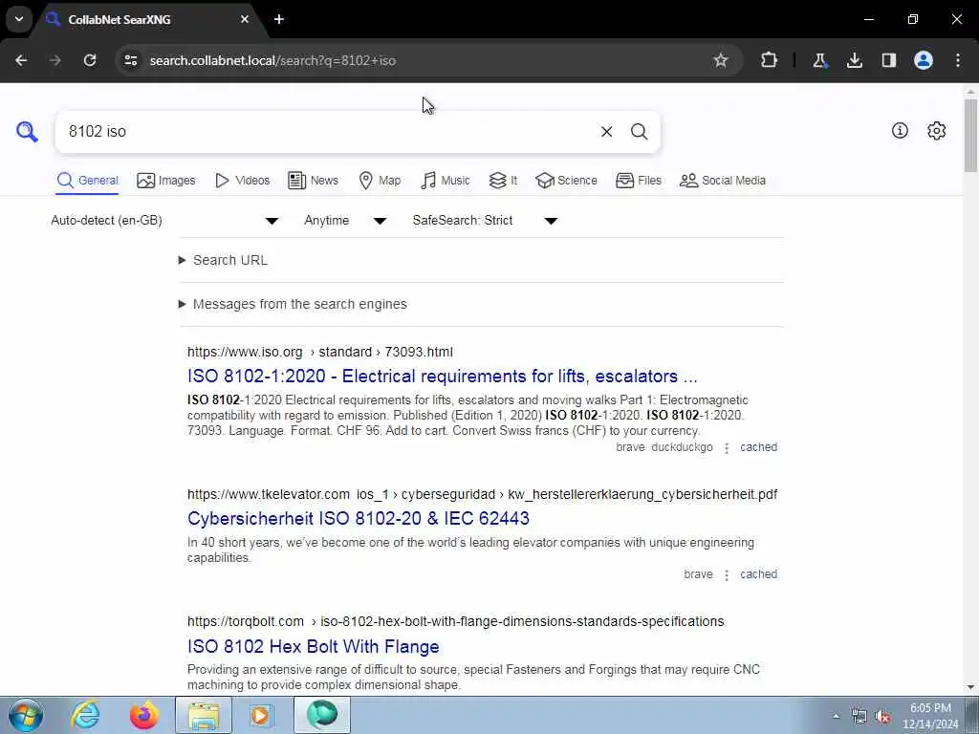View site information icon in address bar
This screenshot has width=979, height=734.
pos(130,60)
